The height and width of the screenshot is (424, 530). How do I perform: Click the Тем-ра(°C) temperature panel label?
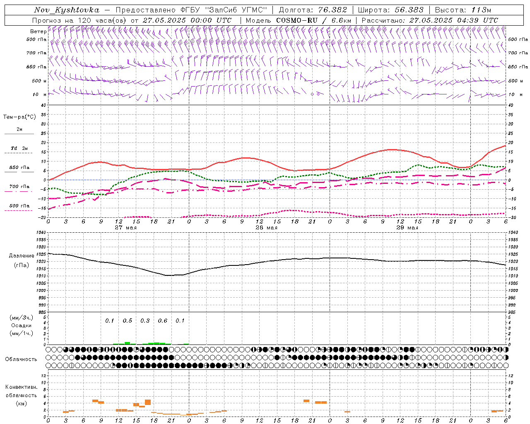click(x=19, y=117)
